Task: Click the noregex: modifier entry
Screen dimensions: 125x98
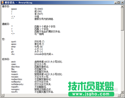Action: [x=15, y=89]
